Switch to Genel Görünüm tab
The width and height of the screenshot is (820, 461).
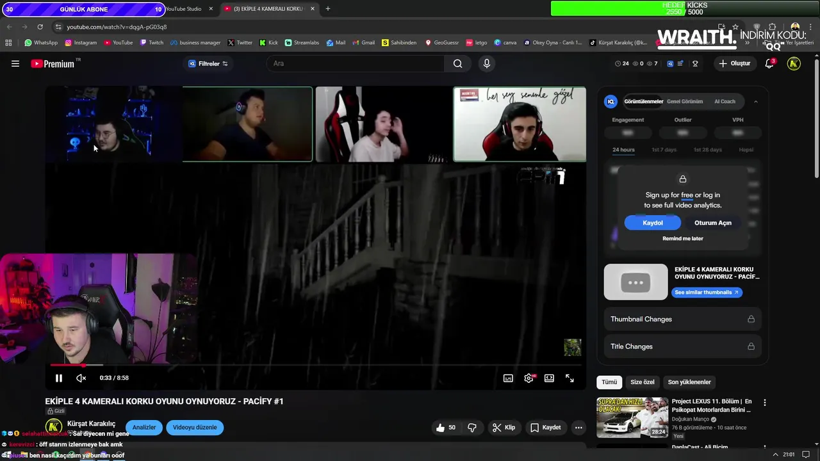point(685,101)
